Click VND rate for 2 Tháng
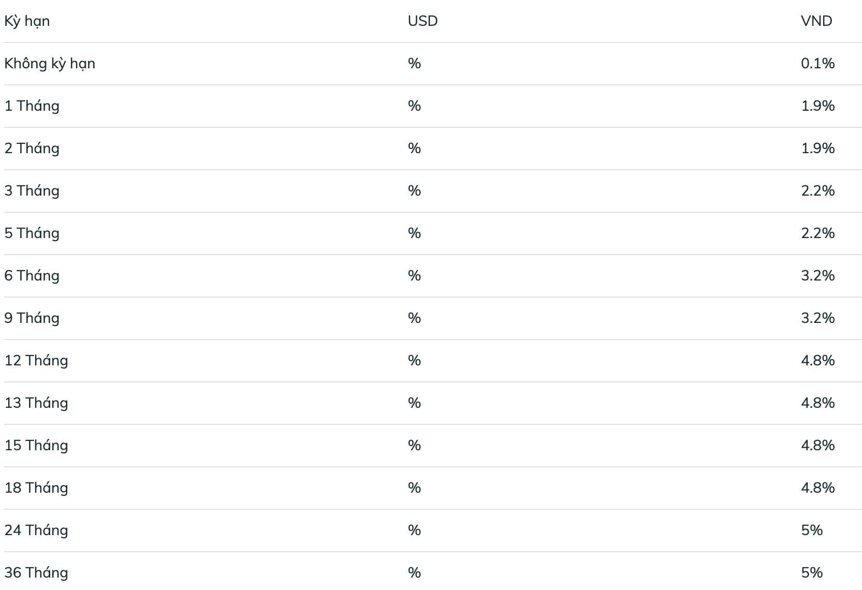862x590 pixels. 818,149
